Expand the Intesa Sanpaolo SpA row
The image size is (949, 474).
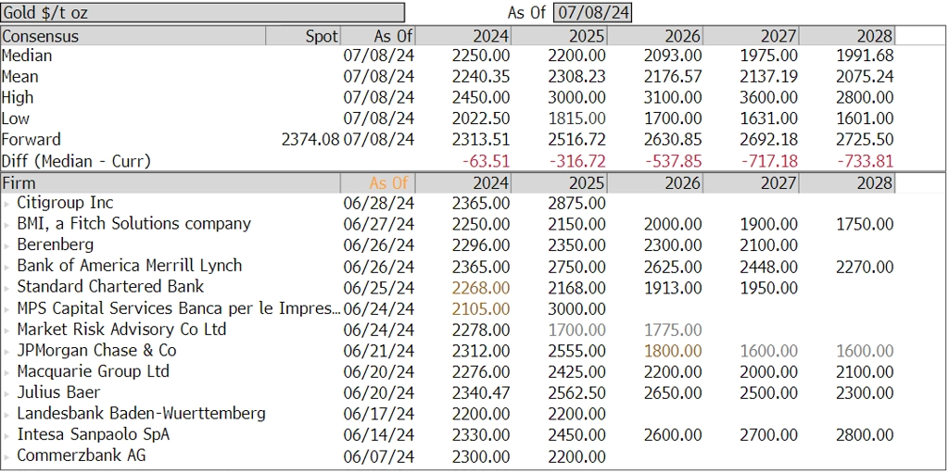pyautogui.click(x=6, y=435)
